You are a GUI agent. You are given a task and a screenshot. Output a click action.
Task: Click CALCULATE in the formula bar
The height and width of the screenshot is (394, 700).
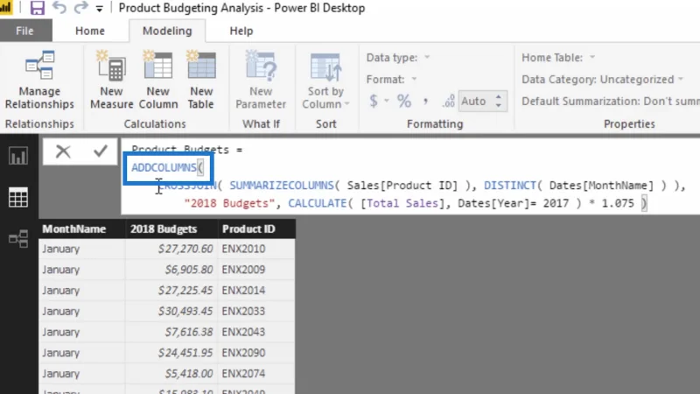tap(318, 203)
